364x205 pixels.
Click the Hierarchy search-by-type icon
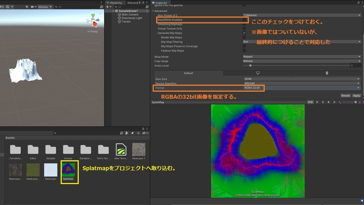point(147,7)
